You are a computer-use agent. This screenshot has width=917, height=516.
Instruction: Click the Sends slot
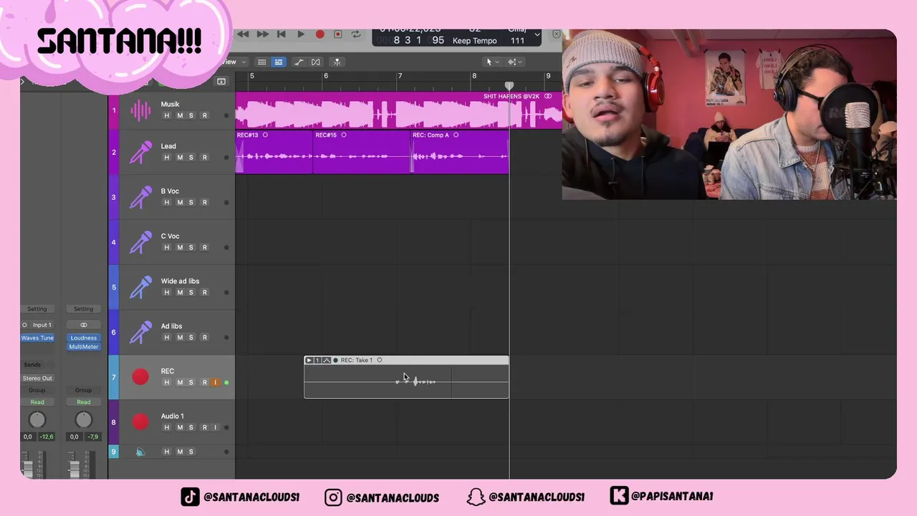point(32,365)
